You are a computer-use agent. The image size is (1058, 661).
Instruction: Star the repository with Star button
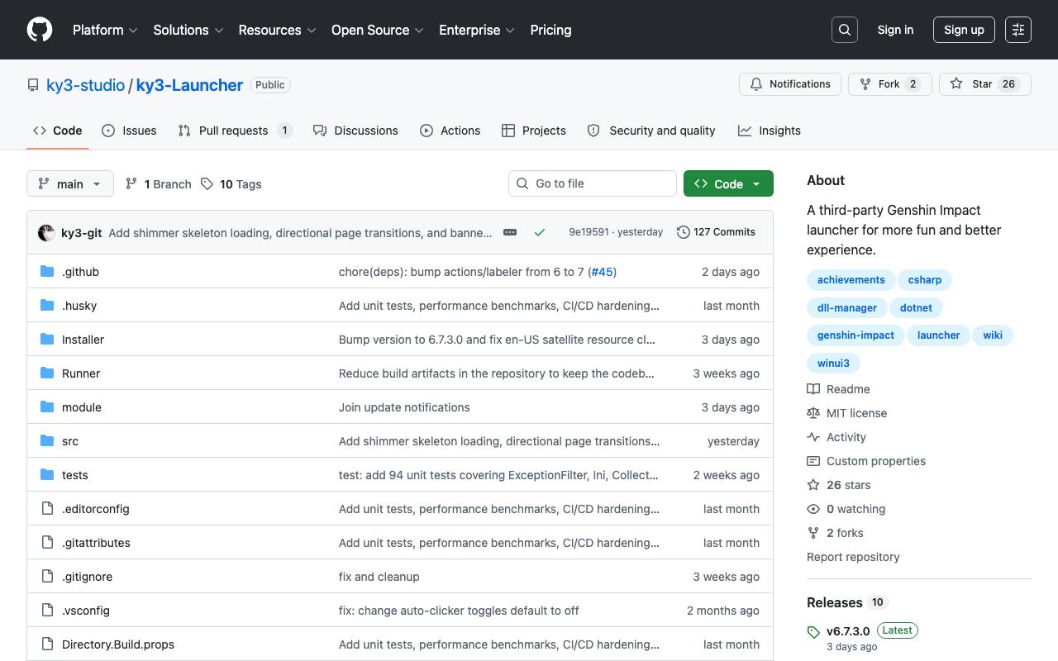[x=985, y=84]
